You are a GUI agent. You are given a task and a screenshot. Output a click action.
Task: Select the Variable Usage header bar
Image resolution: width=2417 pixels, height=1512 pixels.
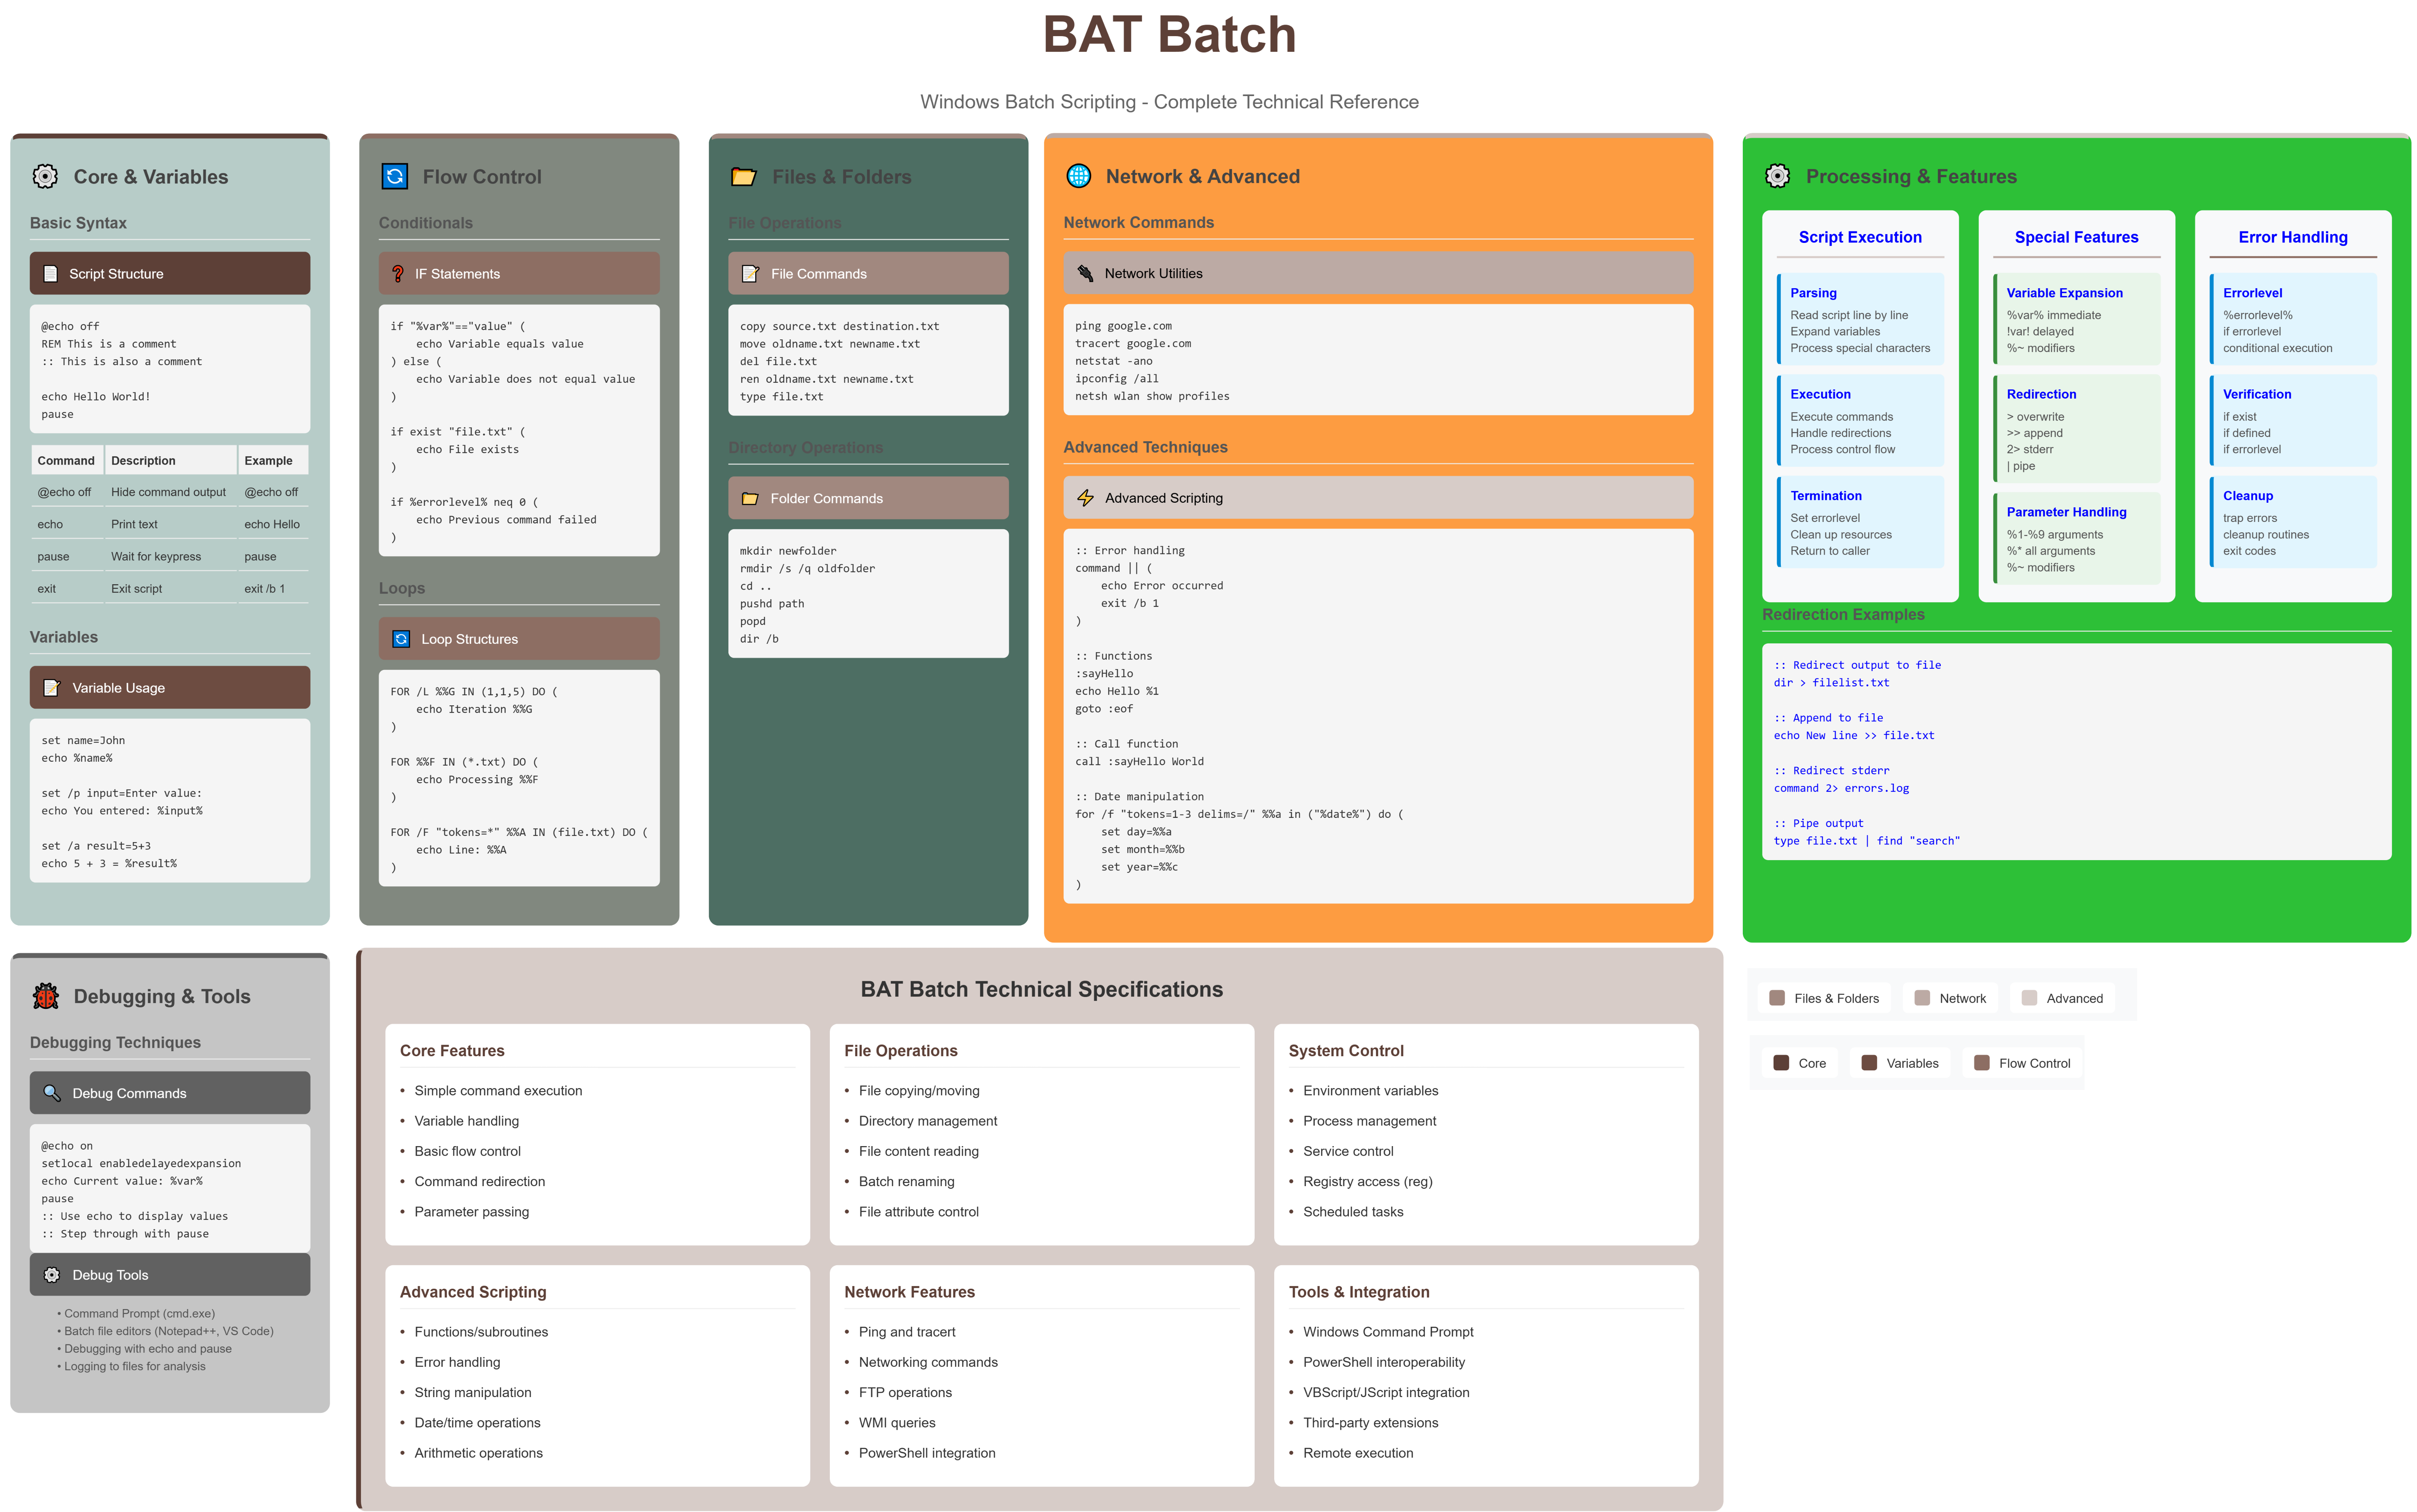pos(170,688)
